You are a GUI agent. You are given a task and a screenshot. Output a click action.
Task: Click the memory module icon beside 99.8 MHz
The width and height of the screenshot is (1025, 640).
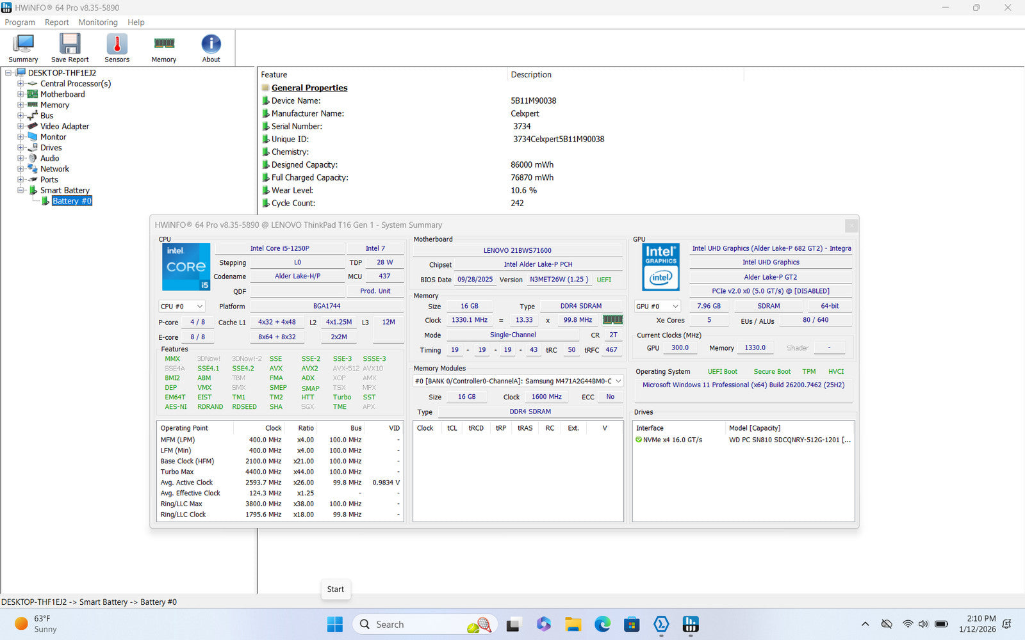pyautogui.click(x=612, y=320)
